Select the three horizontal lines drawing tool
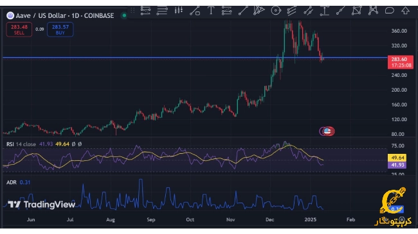 (162, 11)
